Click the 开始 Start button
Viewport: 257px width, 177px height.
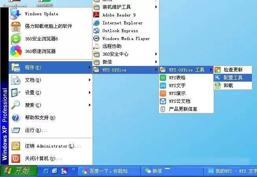pyautogui.click(x=18, y=171)
